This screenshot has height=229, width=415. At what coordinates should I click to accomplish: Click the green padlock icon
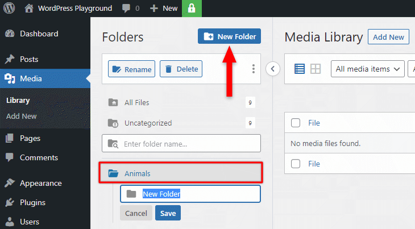[x=192, y=9]
